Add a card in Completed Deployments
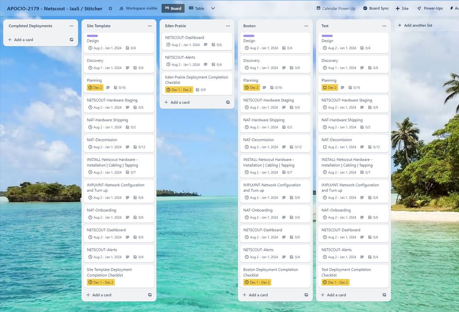459x312 pixels. coord(21,40)
